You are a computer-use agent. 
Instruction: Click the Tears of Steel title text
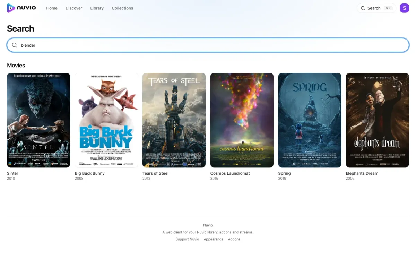pyautogui.click(x=155, y=173)
